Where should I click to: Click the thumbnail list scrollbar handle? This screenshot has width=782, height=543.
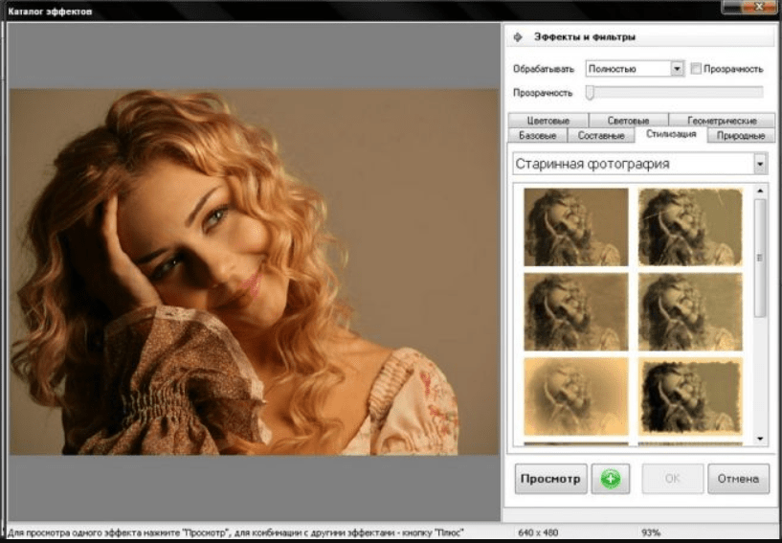point(761,259)
